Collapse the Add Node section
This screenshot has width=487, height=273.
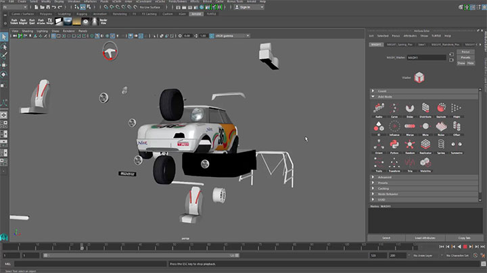tap(424, 97)
